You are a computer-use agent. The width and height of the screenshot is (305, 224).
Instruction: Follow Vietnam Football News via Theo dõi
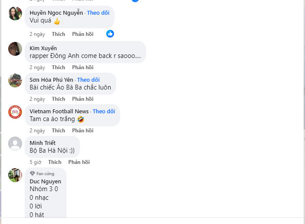click(104, 112)
